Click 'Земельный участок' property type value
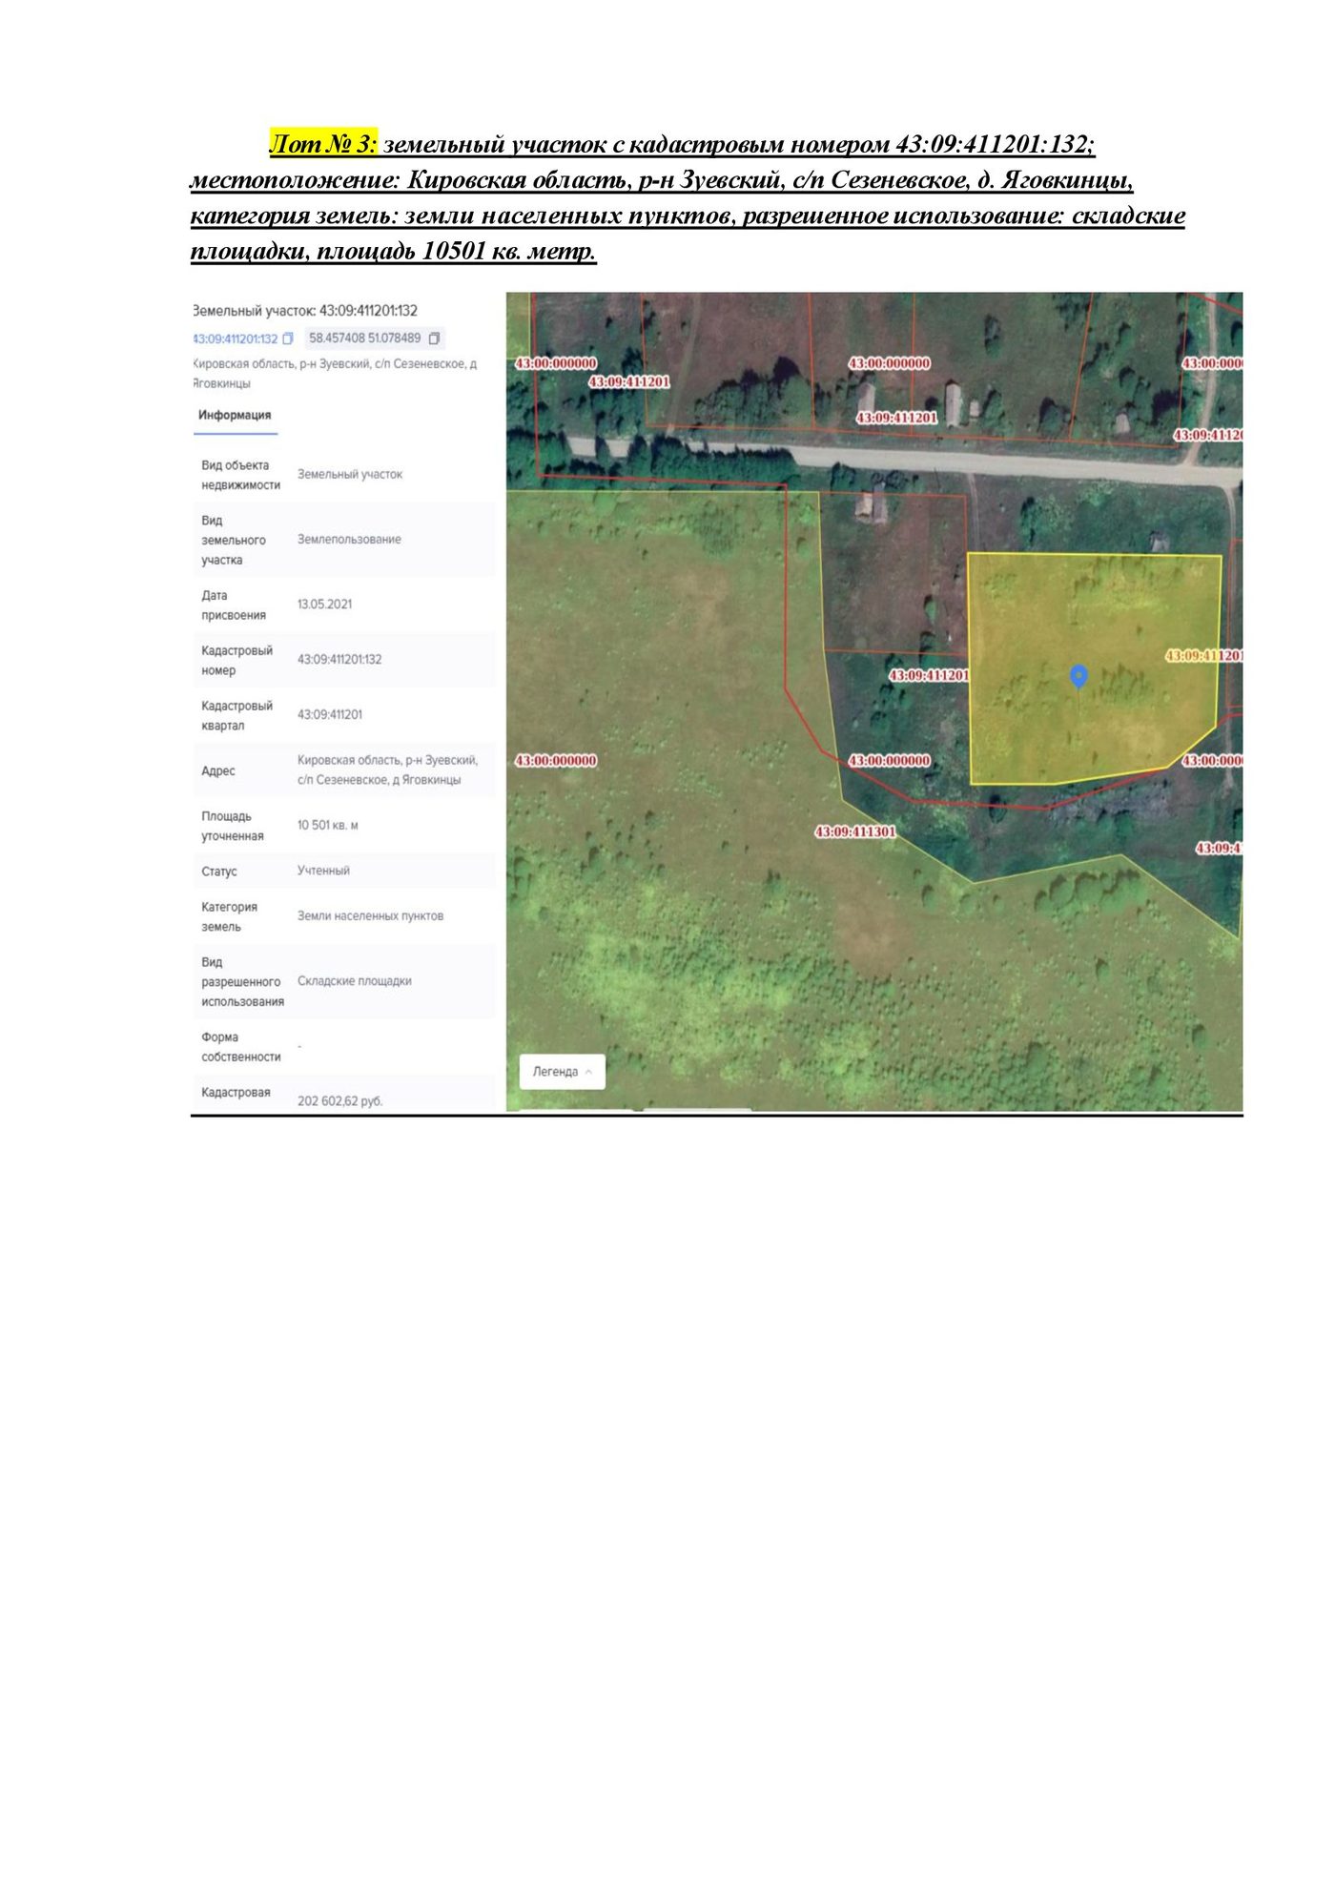The width and height of the screenshot is (1335, 1888). (x=350, y=474)
